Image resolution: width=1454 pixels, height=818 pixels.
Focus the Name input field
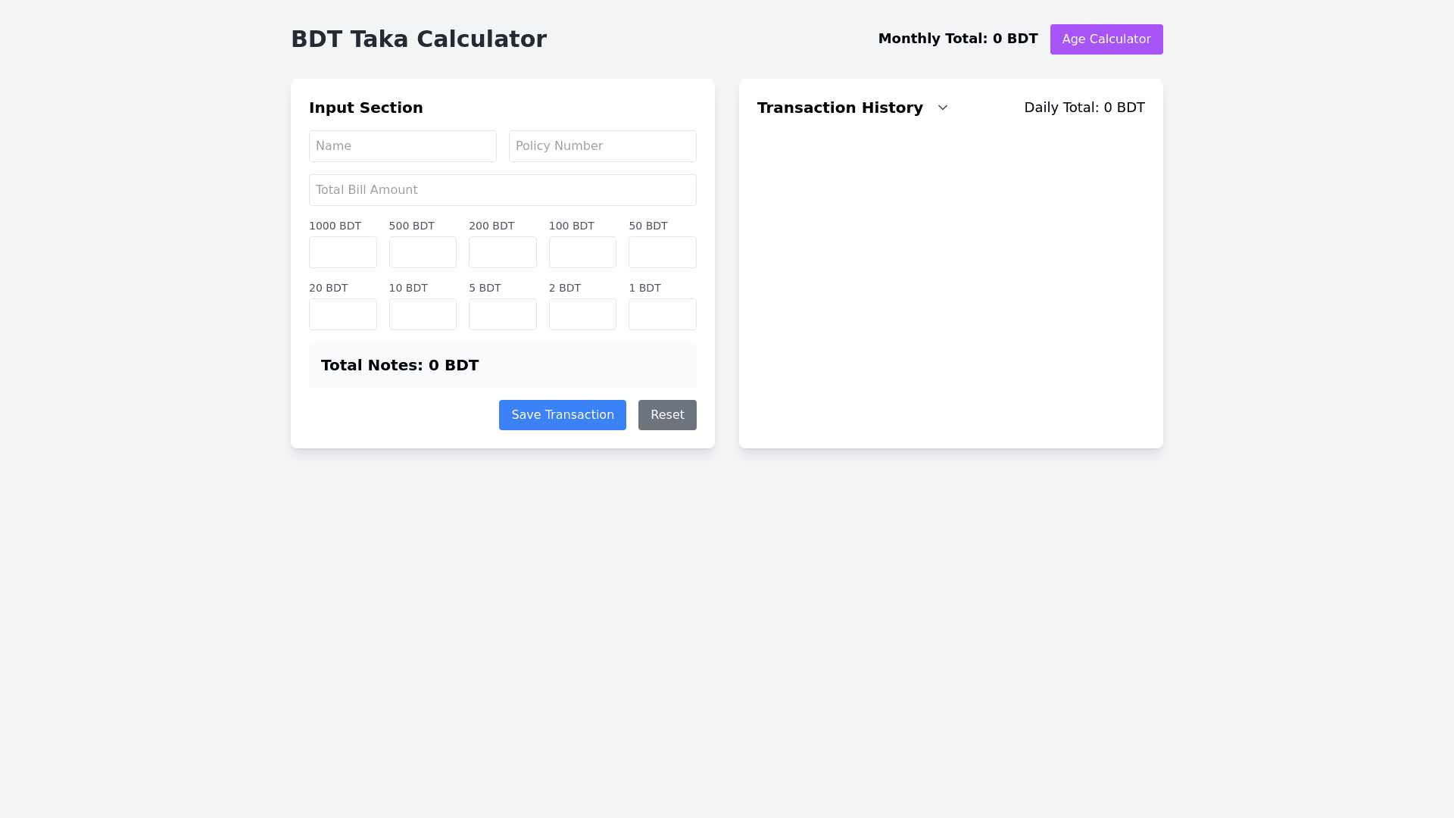402,146
